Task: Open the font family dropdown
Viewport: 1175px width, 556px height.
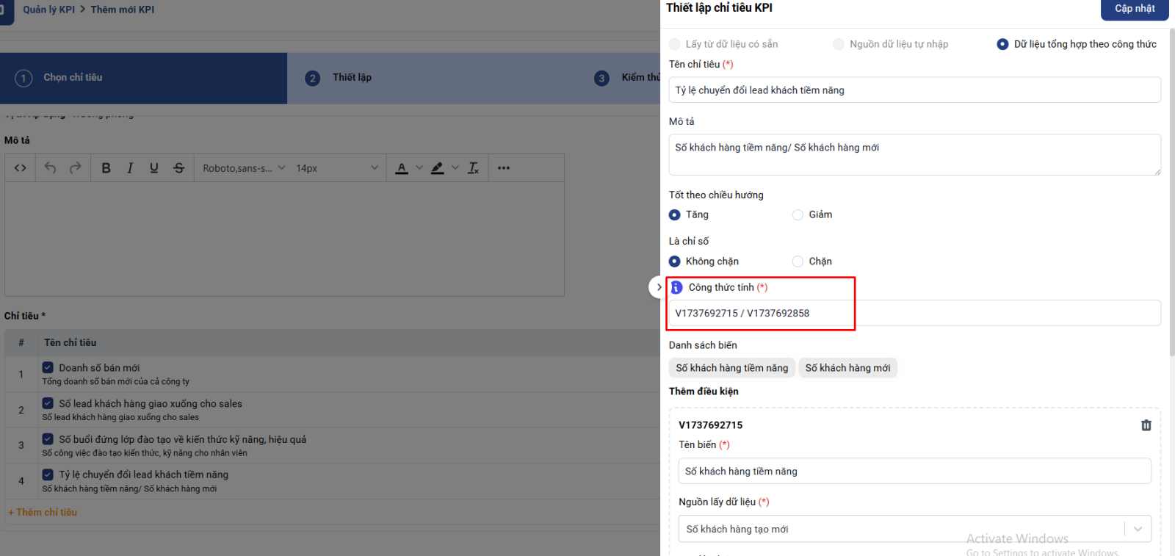Action: pyautogui.click(x=244, y=168)
